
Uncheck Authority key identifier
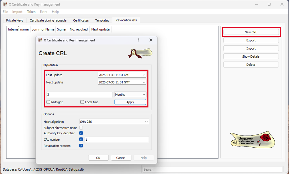pyautogui.click(x=81, y=133)
